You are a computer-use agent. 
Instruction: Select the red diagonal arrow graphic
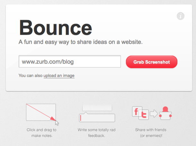pos(41,112)
